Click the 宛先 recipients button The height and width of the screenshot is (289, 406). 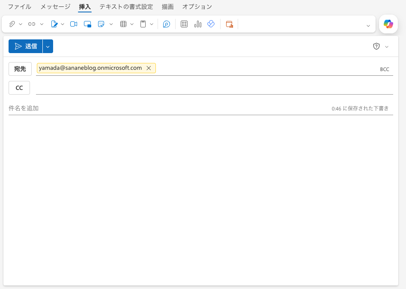[x=20, y=69]
